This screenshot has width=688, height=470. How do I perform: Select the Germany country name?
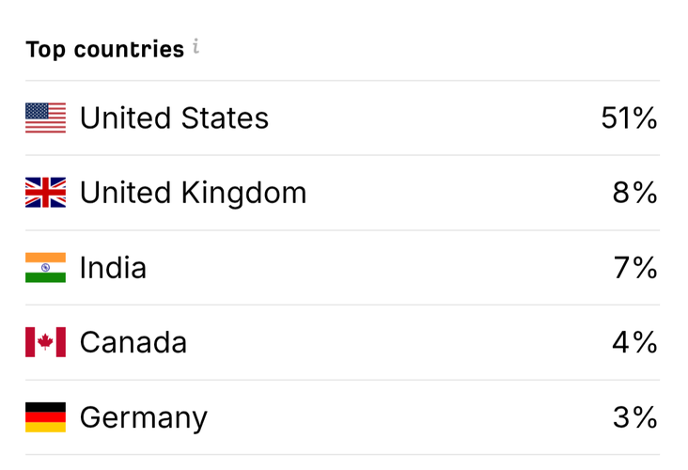(144, 418)
